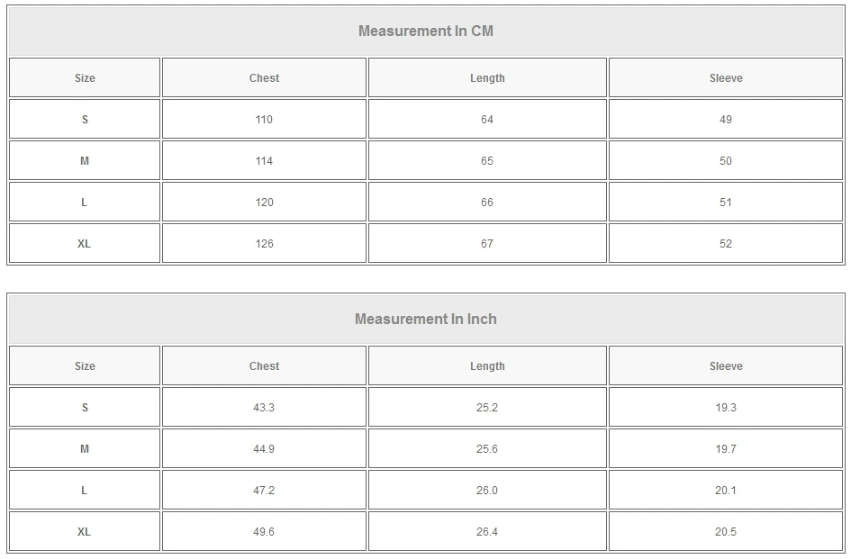Click the length value 66 cell
This screenshot has width=851, height=559.
(487, 203)
